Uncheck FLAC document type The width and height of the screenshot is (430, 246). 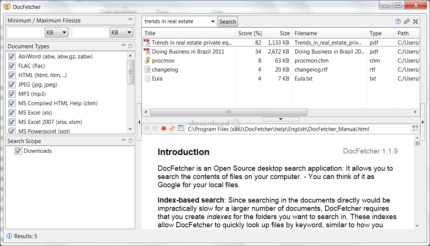(x=12, y=66)
